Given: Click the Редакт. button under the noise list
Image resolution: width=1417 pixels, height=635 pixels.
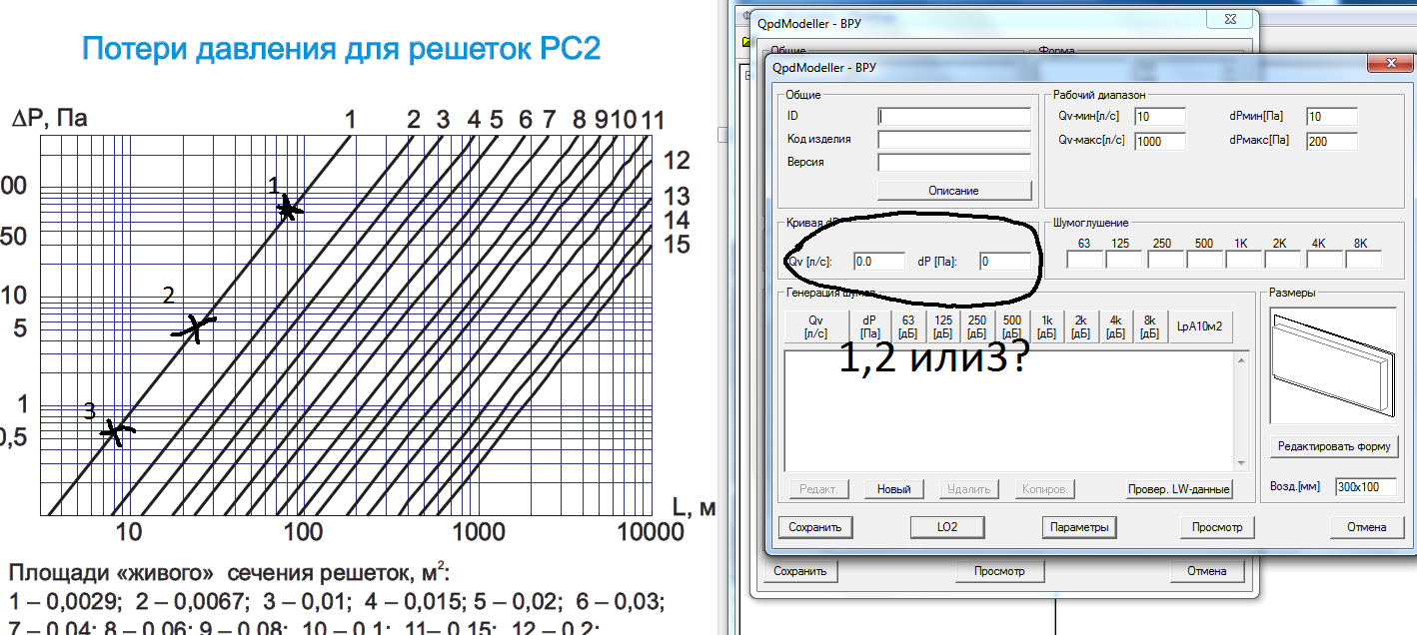Looking at the screenshot, I should (x=819, y=489).
